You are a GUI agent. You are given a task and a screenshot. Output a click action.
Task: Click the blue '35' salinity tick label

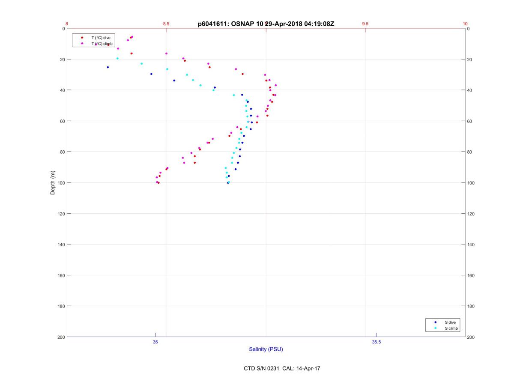[155, 342]
